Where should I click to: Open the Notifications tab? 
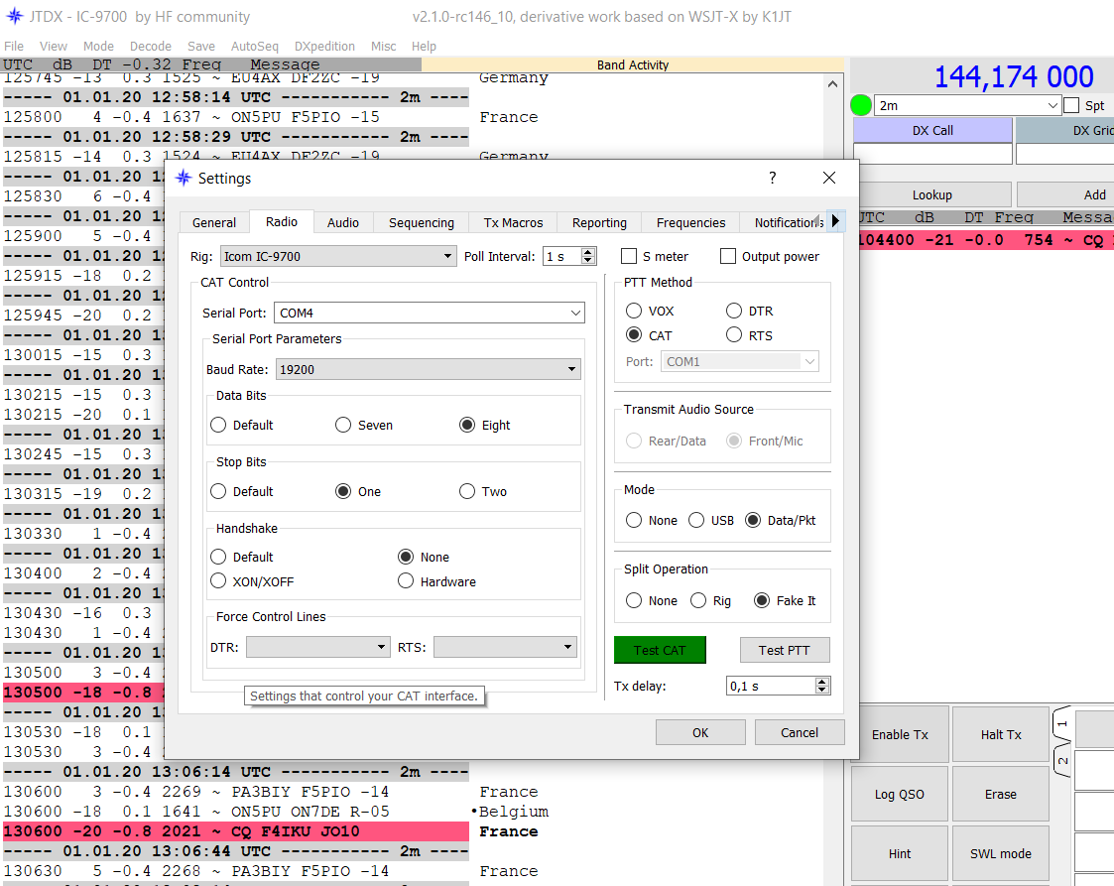tap(783, 223)
